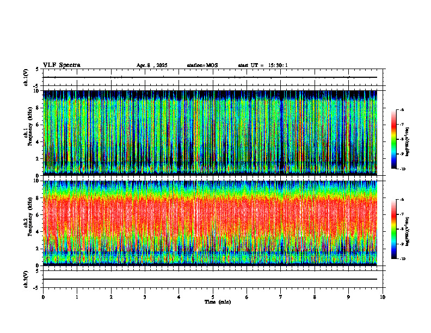
Task: Click time axis tick label "1"
Action: point(77,297)
